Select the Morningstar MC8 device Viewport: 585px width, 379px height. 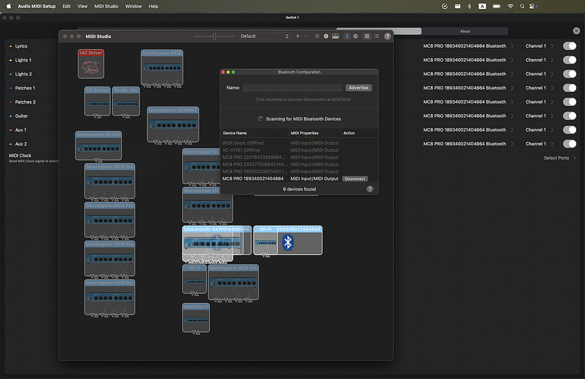[x=162, y=68]
